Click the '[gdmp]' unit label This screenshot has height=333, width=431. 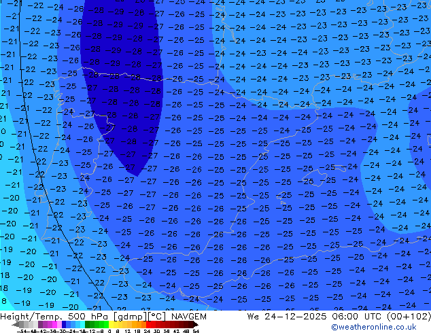click(x=131, y=317)
